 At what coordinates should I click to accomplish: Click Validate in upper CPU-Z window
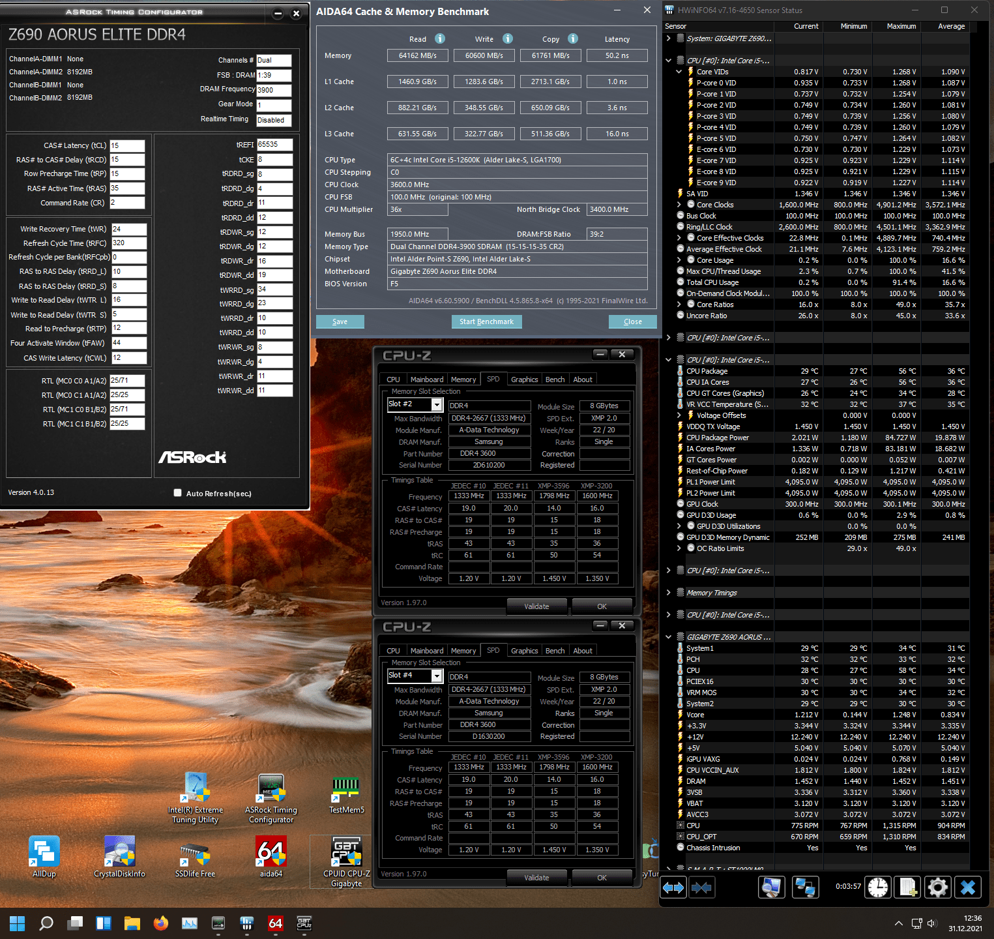pos(536,606)
